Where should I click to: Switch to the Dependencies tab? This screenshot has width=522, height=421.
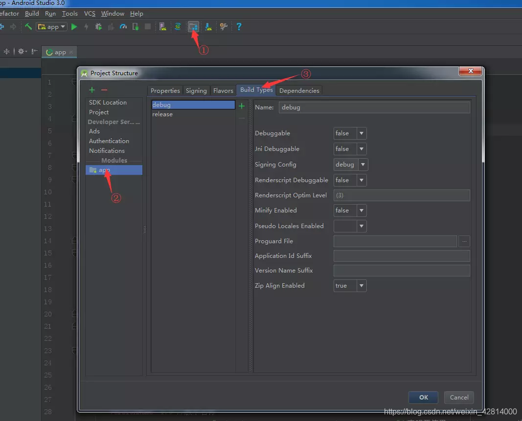point(299,90)
